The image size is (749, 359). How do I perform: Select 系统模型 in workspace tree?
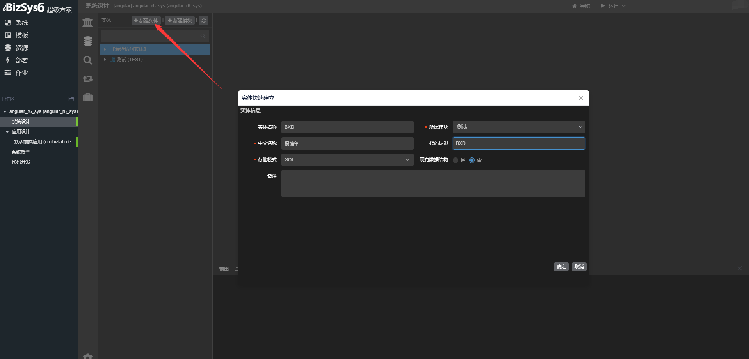coord(21,152)
